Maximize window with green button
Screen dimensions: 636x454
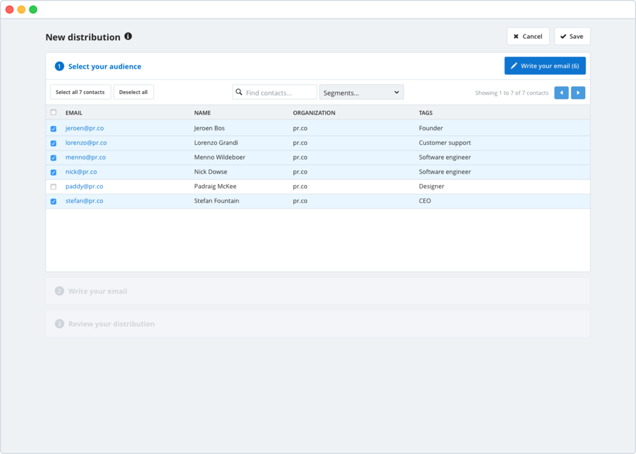point(33,10)
